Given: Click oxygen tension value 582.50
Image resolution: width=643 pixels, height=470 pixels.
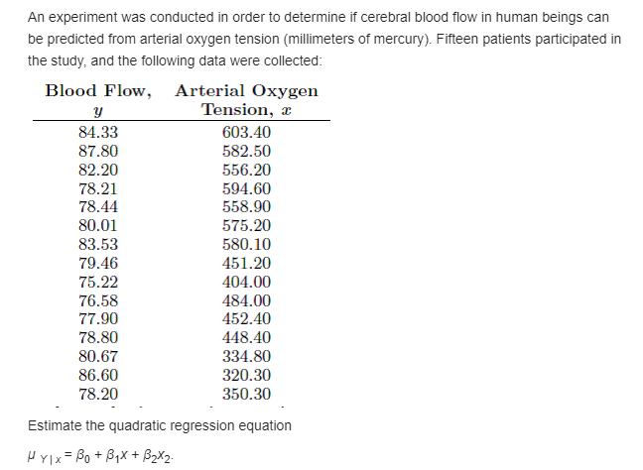Looking at the screenshot, I should (x=246, y=151).
